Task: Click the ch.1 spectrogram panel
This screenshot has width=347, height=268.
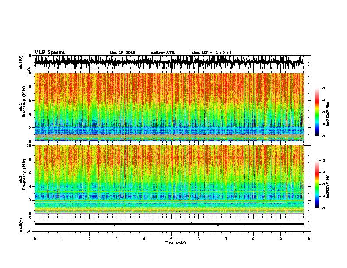Action: [x=169, y=107]
